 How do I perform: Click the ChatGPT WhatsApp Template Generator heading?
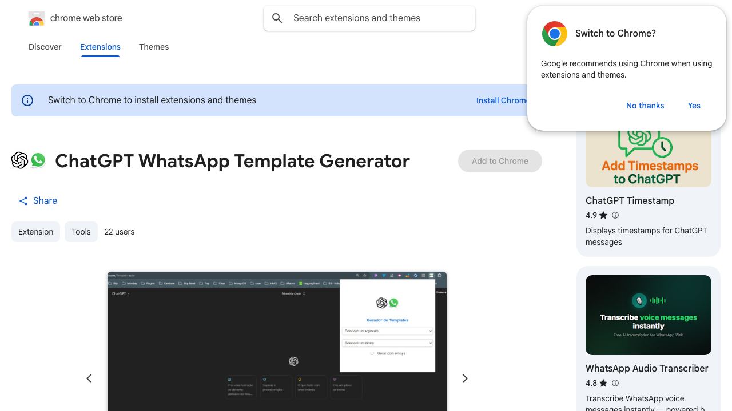232,161
